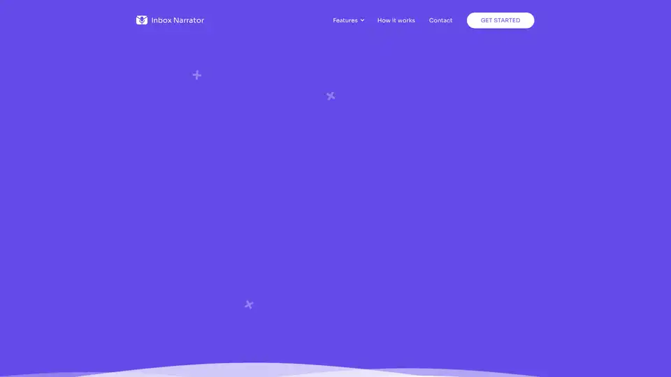Viewport: 671px width, 377px height.
Task: Open the Contact page link
Action: tap(440, 20)
